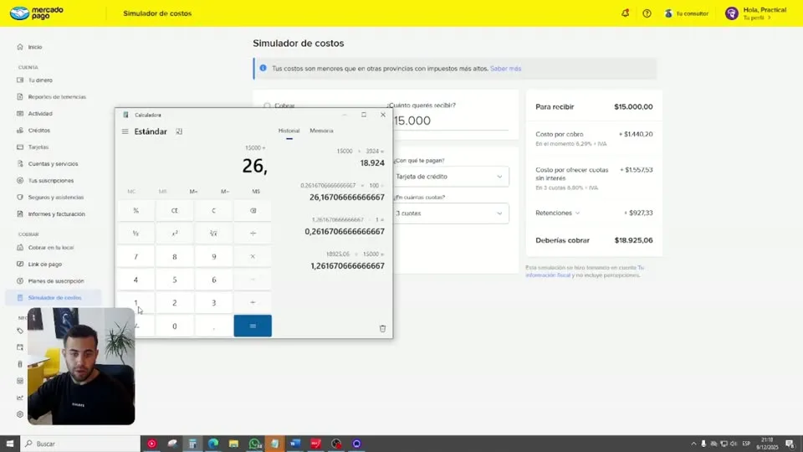Click the calculator digit 5 key
Viewport: 803px width, 452px height.
[x=175, y=280]
